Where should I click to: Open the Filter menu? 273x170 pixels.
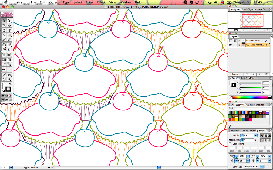coord(89,2)
